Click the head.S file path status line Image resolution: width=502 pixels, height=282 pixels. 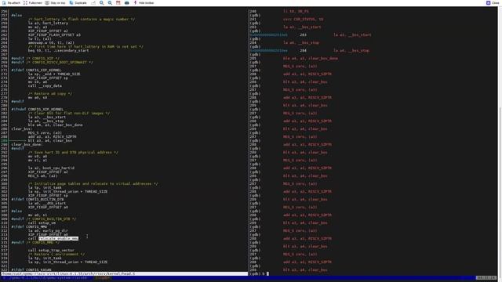pos(124,273)
